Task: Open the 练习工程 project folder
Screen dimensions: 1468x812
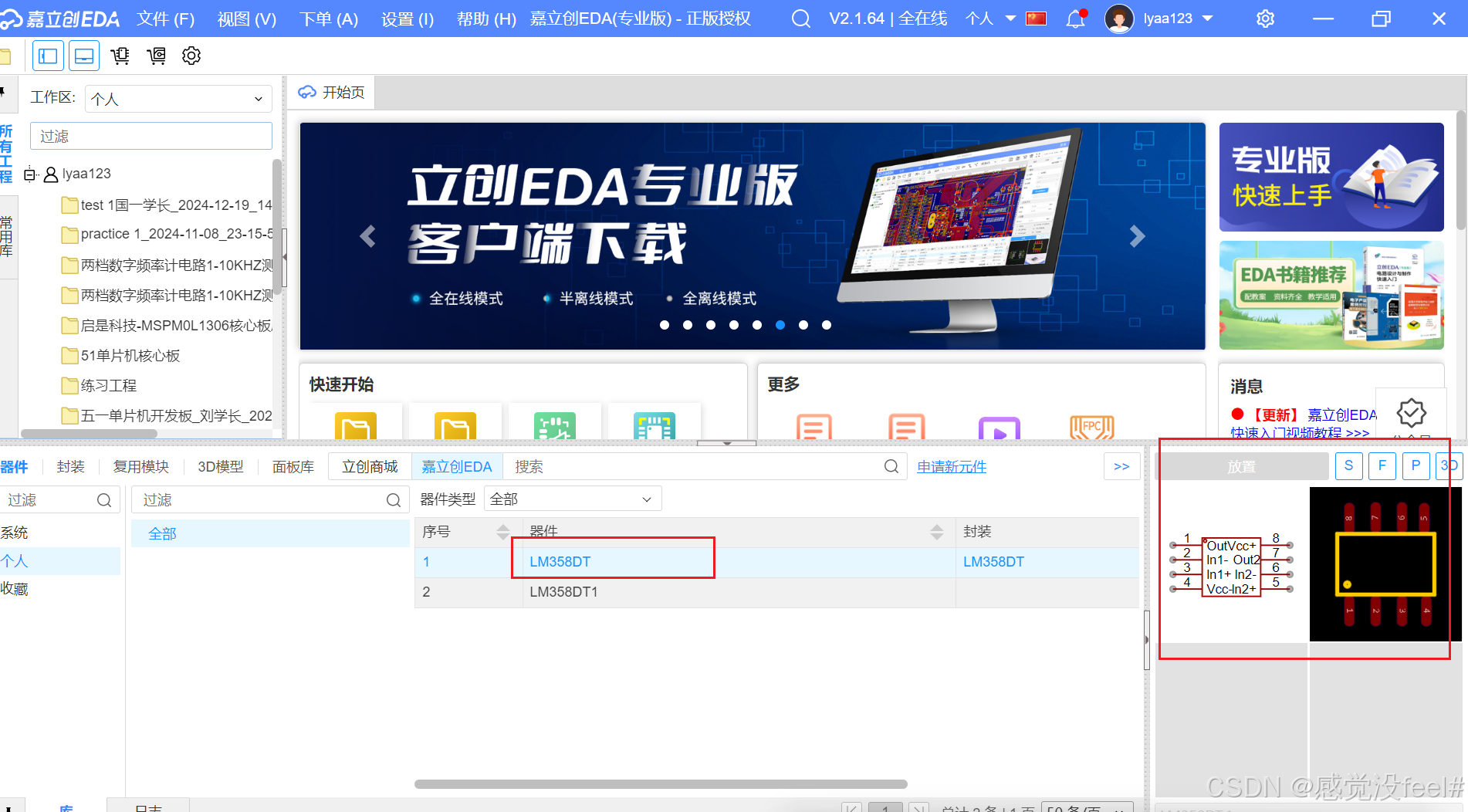Action: coord(100,386)
